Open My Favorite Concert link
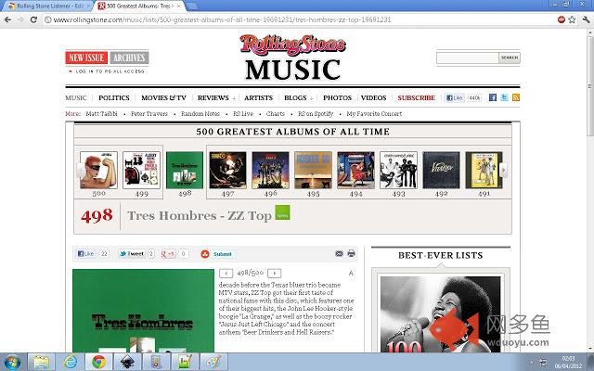The width and height of the screenshot is (594, 371). (374, 113)
